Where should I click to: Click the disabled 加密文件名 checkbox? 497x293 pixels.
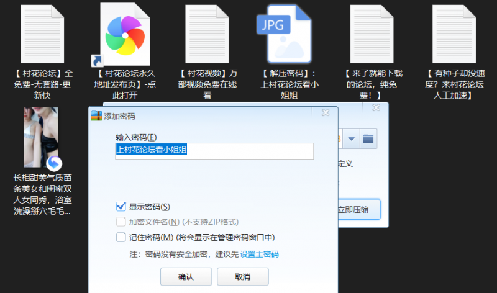[121, 222]
